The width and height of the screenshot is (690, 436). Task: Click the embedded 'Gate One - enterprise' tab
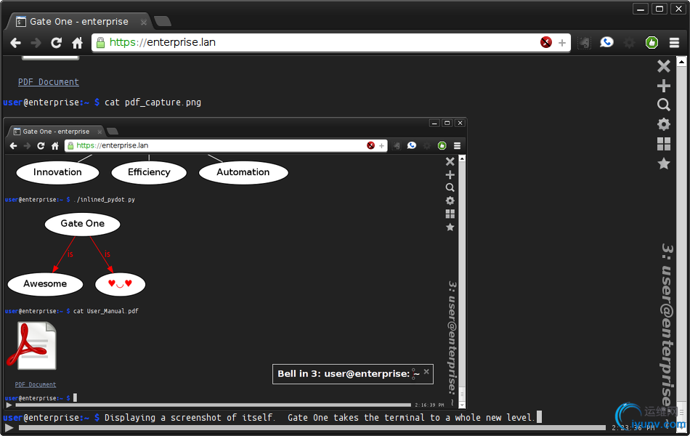pos(55,132)
